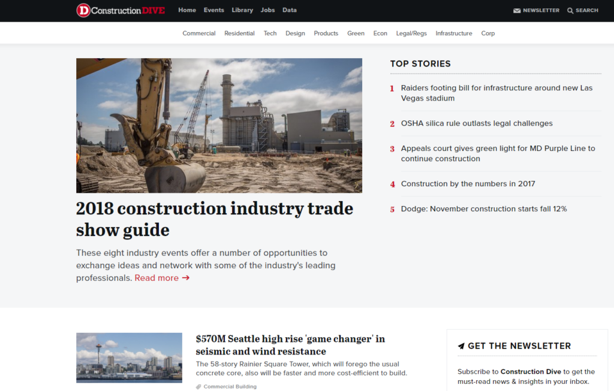This screenshot has height=391, width=614.
Task: Click the NEWSLETTER link text
Action: pyautogui.click(x=541, y=11)
